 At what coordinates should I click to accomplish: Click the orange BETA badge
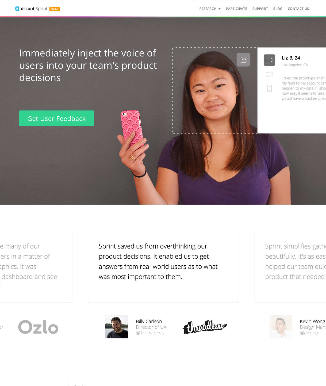point(55,9)
